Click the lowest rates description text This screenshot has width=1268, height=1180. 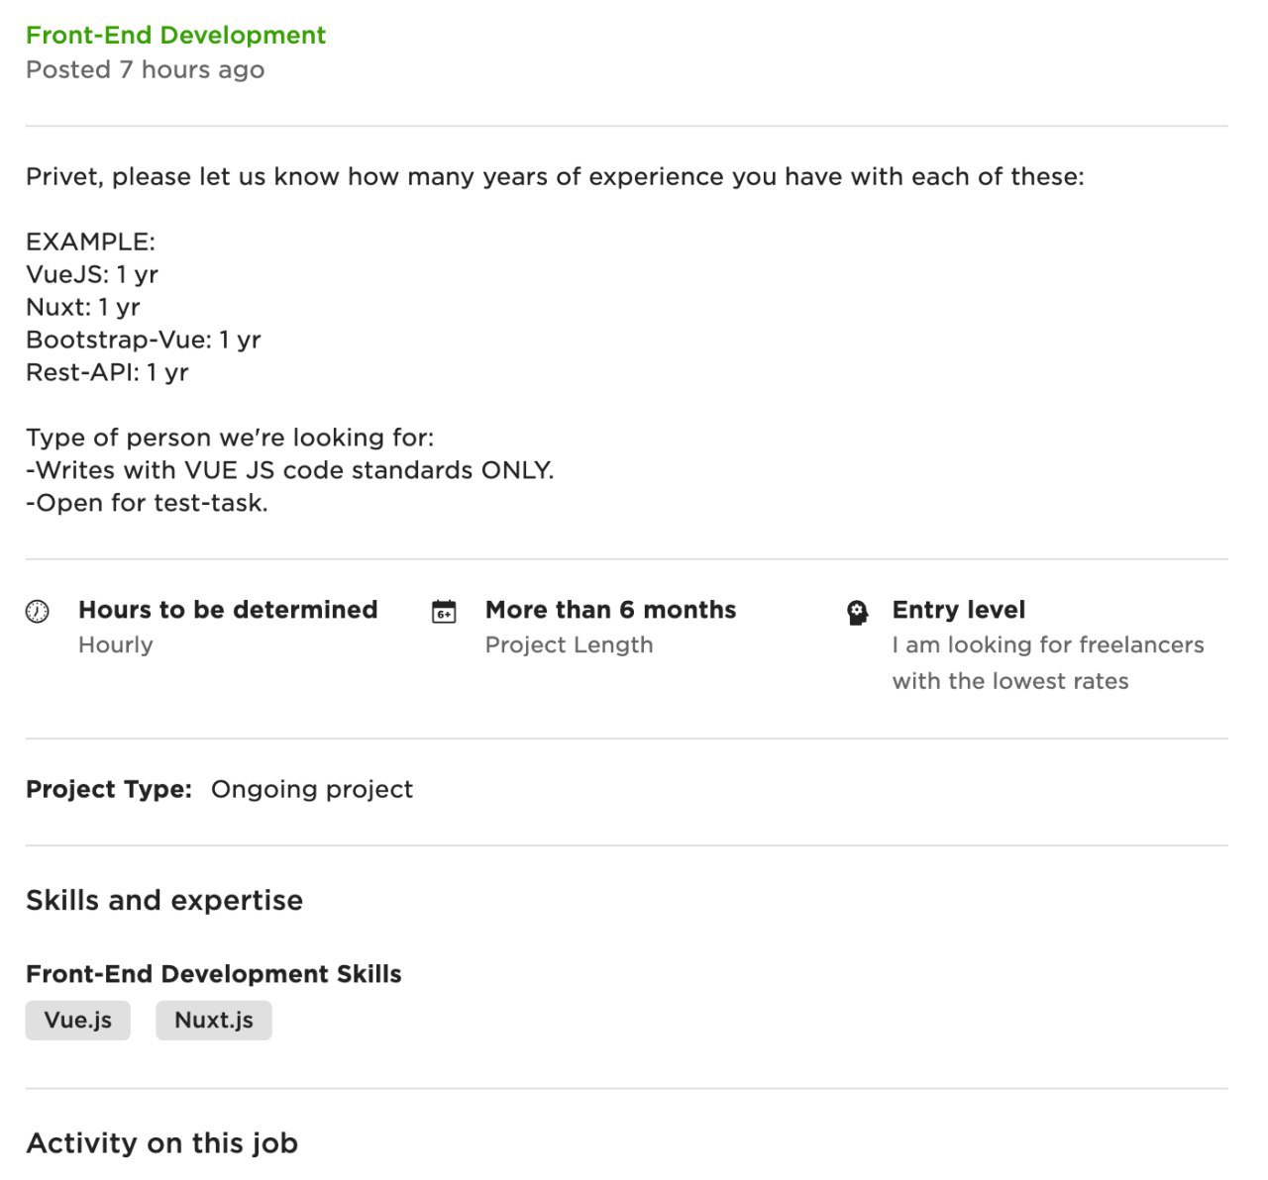click(x=1048, y=663)
